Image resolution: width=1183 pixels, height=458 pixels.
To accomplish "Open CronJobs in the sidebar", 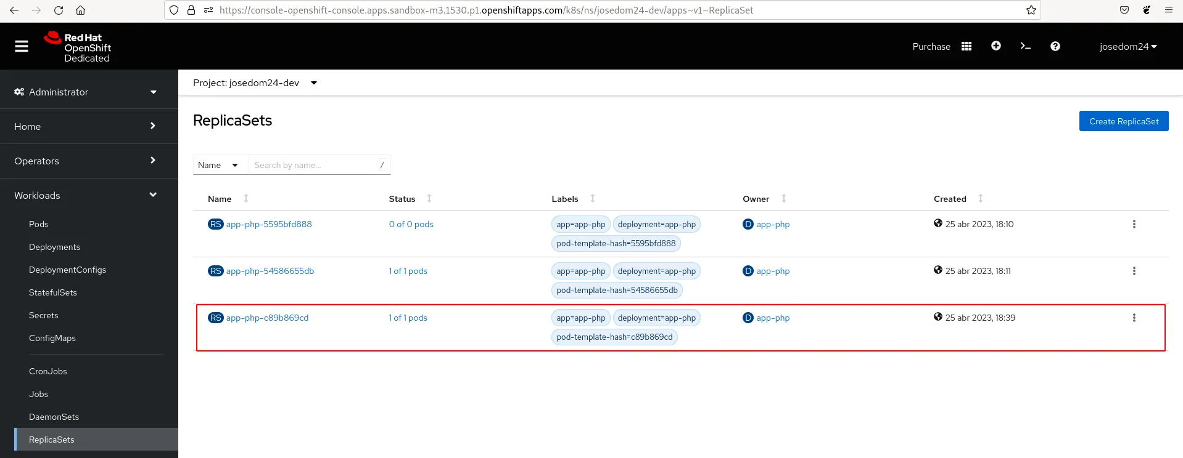I will (48, 371).
